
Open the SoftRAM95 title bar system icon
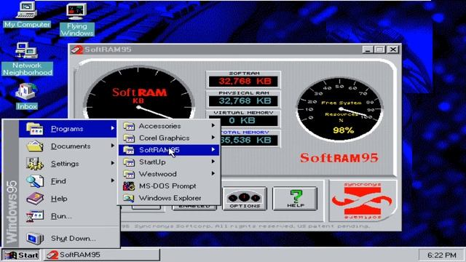(x=76, y=49)
